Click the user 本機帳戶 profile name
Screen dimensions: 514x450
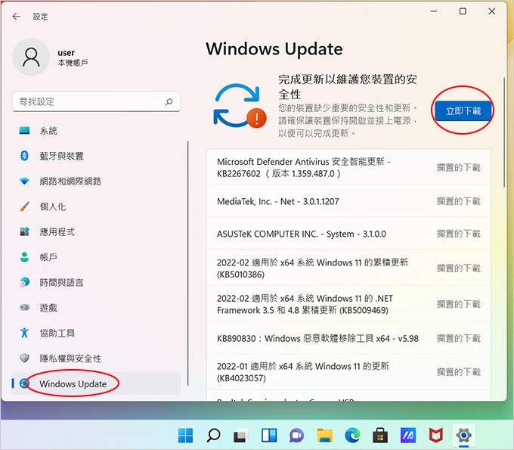(x=73, y=57)
